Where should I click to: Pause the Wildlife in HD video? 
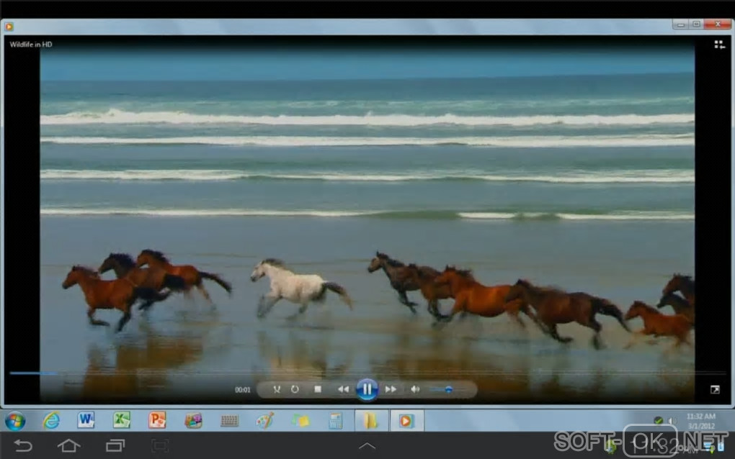[x=367, y=389]
